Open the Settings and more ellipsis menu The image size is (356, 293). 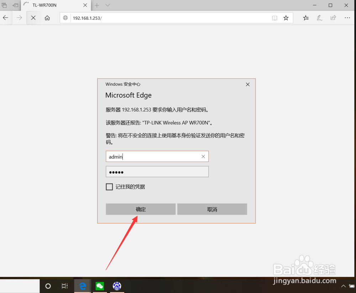(x=347, y=18)
